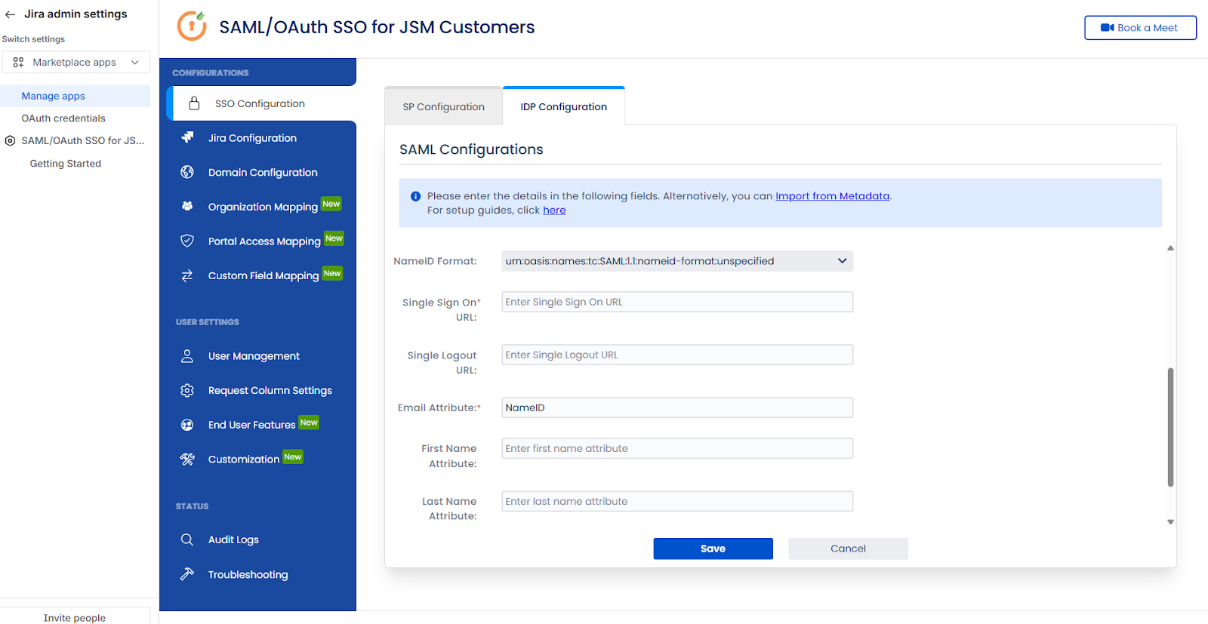This screenshot has height=624, width=1208.
Task: Switch to the SP Configuration tab
Action: tap(444, 106)
